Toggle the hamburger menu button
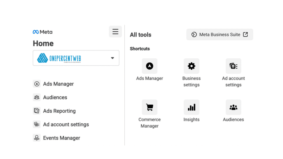This screenshot has width=283, height=159. click(115, 32)
